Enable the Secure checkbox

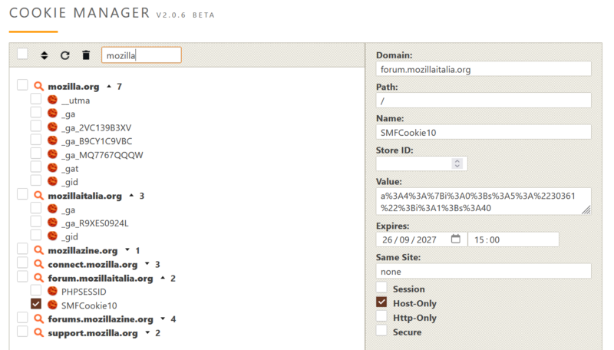(381, 330)
